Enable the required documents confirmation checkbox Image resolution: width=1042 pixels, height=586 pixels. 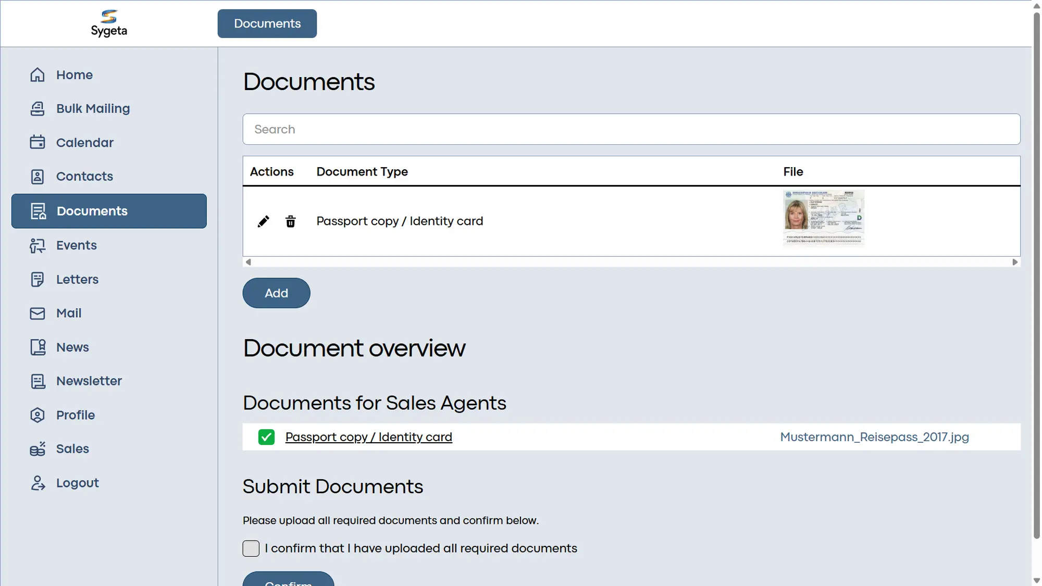(251, 548)
